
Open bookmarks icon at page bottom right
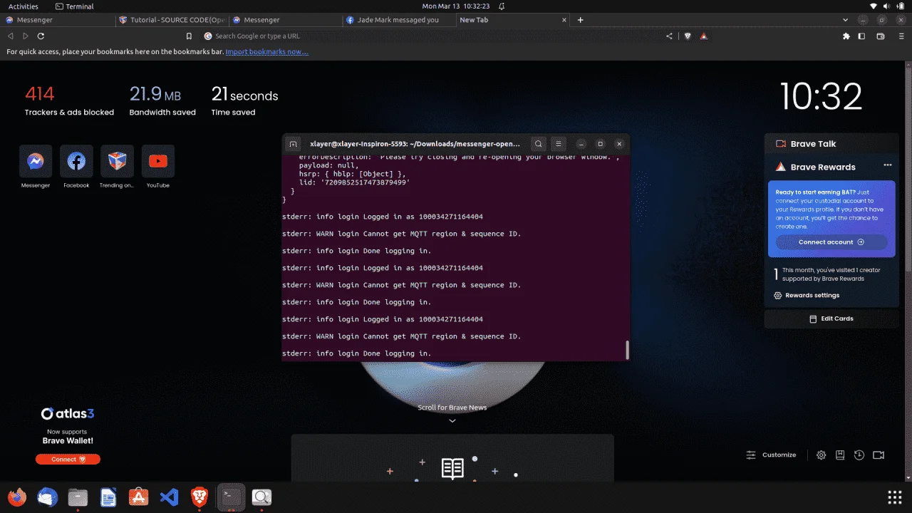point(840,455)
